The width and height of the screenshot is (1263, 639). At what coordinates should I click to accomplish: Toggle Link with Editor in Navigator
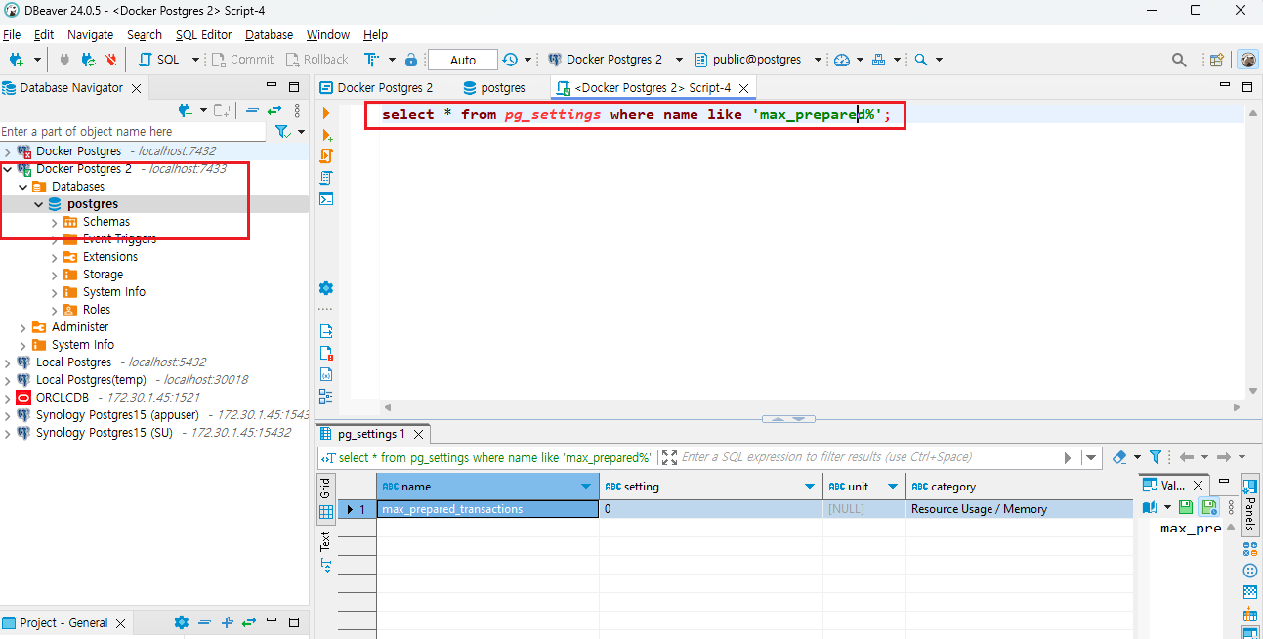point(274,109)
